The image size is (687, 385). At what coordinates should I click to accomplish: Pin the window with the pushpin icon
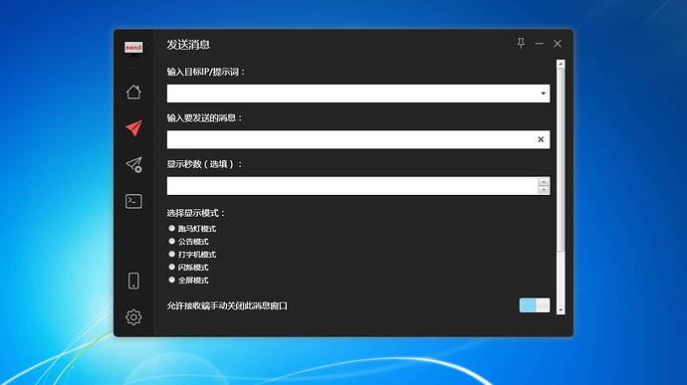tap(521, 44)
